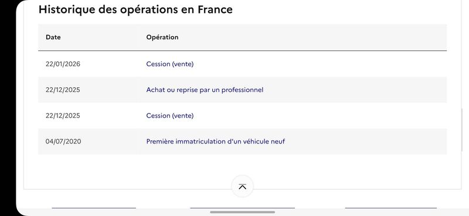
Task: Open Achat ou reprise par un professionnel
Action: tap(205, 90)
